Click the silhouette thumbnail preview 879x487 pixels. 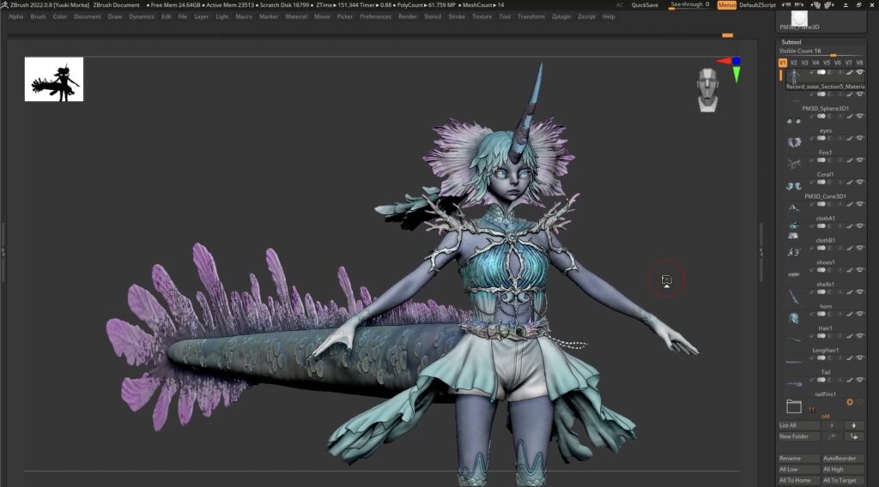(x=54, y=80)
